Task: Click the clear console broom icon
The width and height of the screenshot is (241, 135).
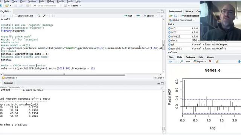Action: click(162, 87)
